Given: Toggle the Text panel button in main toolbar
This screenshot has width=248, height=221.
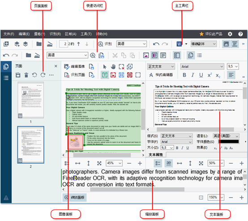Looking at the screenshot, I should click(235, 44).
